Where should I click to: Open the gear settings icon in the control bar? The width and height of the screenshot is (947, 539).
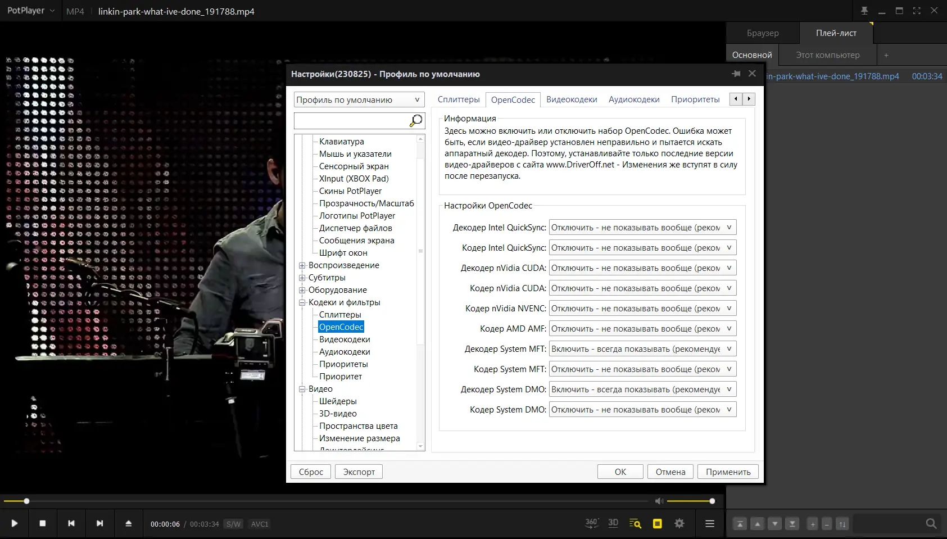679,523
